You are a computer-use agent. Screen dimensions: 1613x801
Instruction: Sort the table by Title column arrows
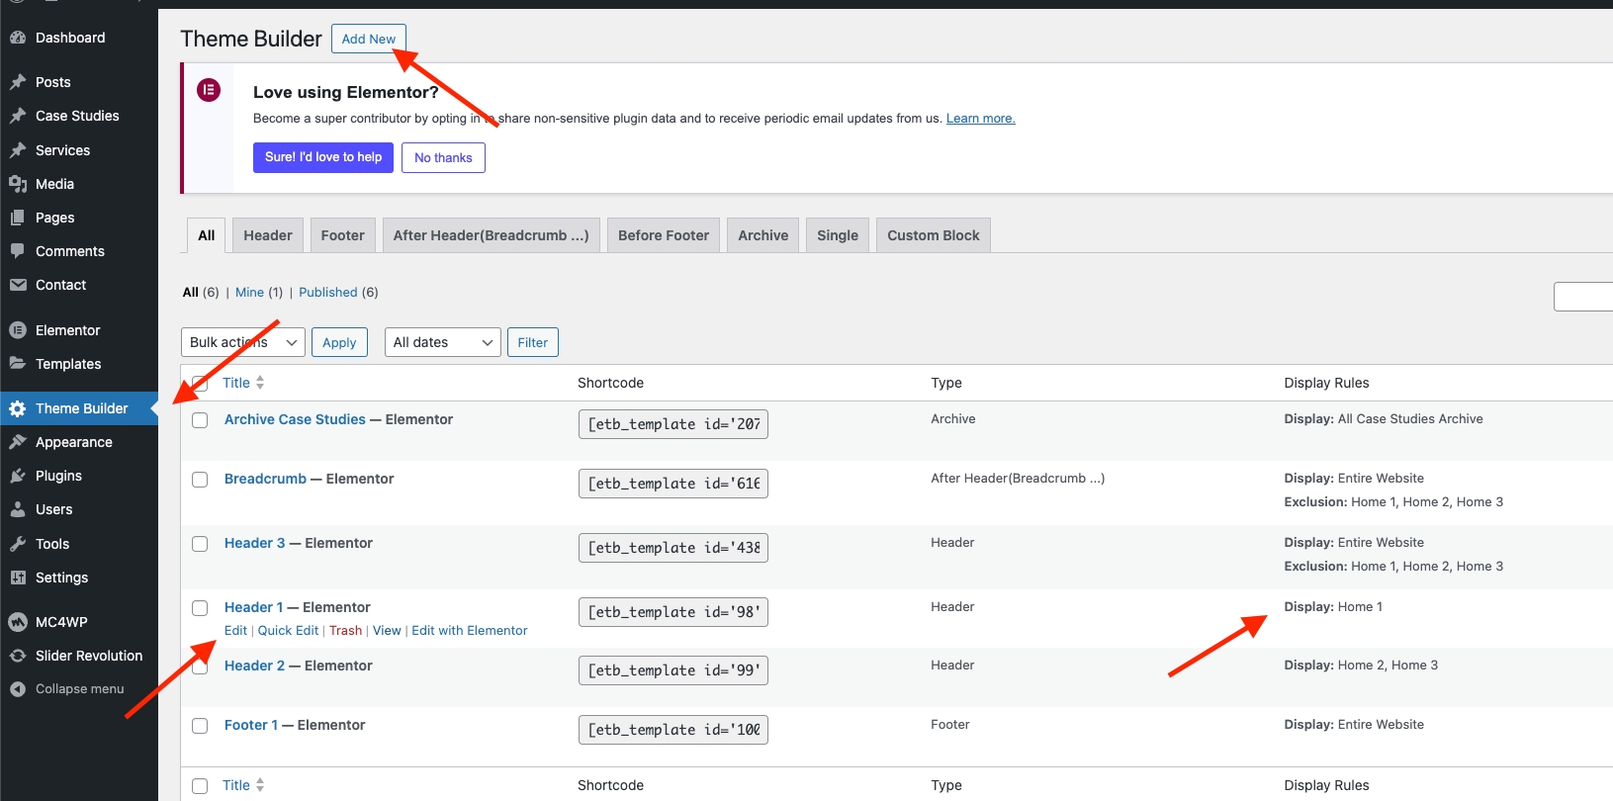click(x=259, y=383)
